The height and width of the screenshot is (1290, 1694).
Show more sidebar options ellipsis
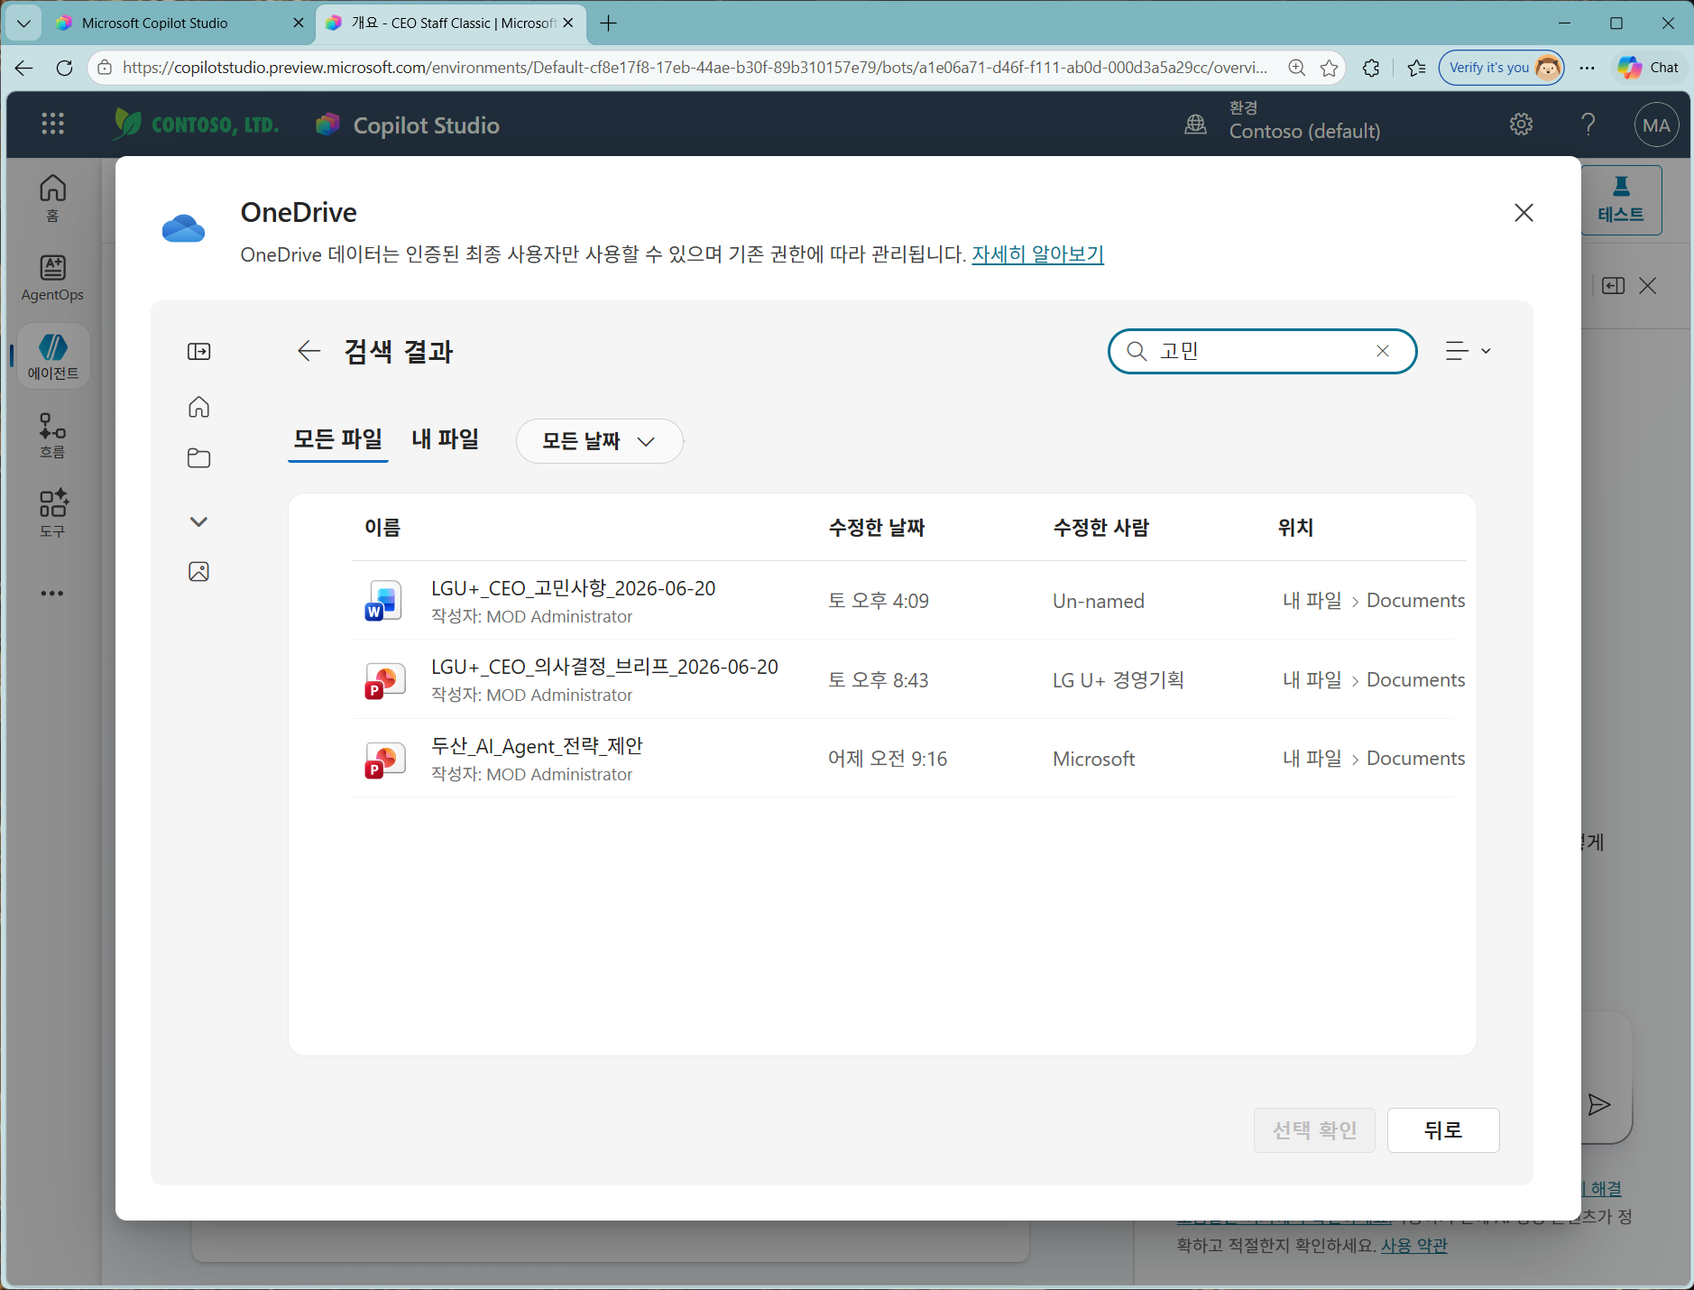(52, 594)
